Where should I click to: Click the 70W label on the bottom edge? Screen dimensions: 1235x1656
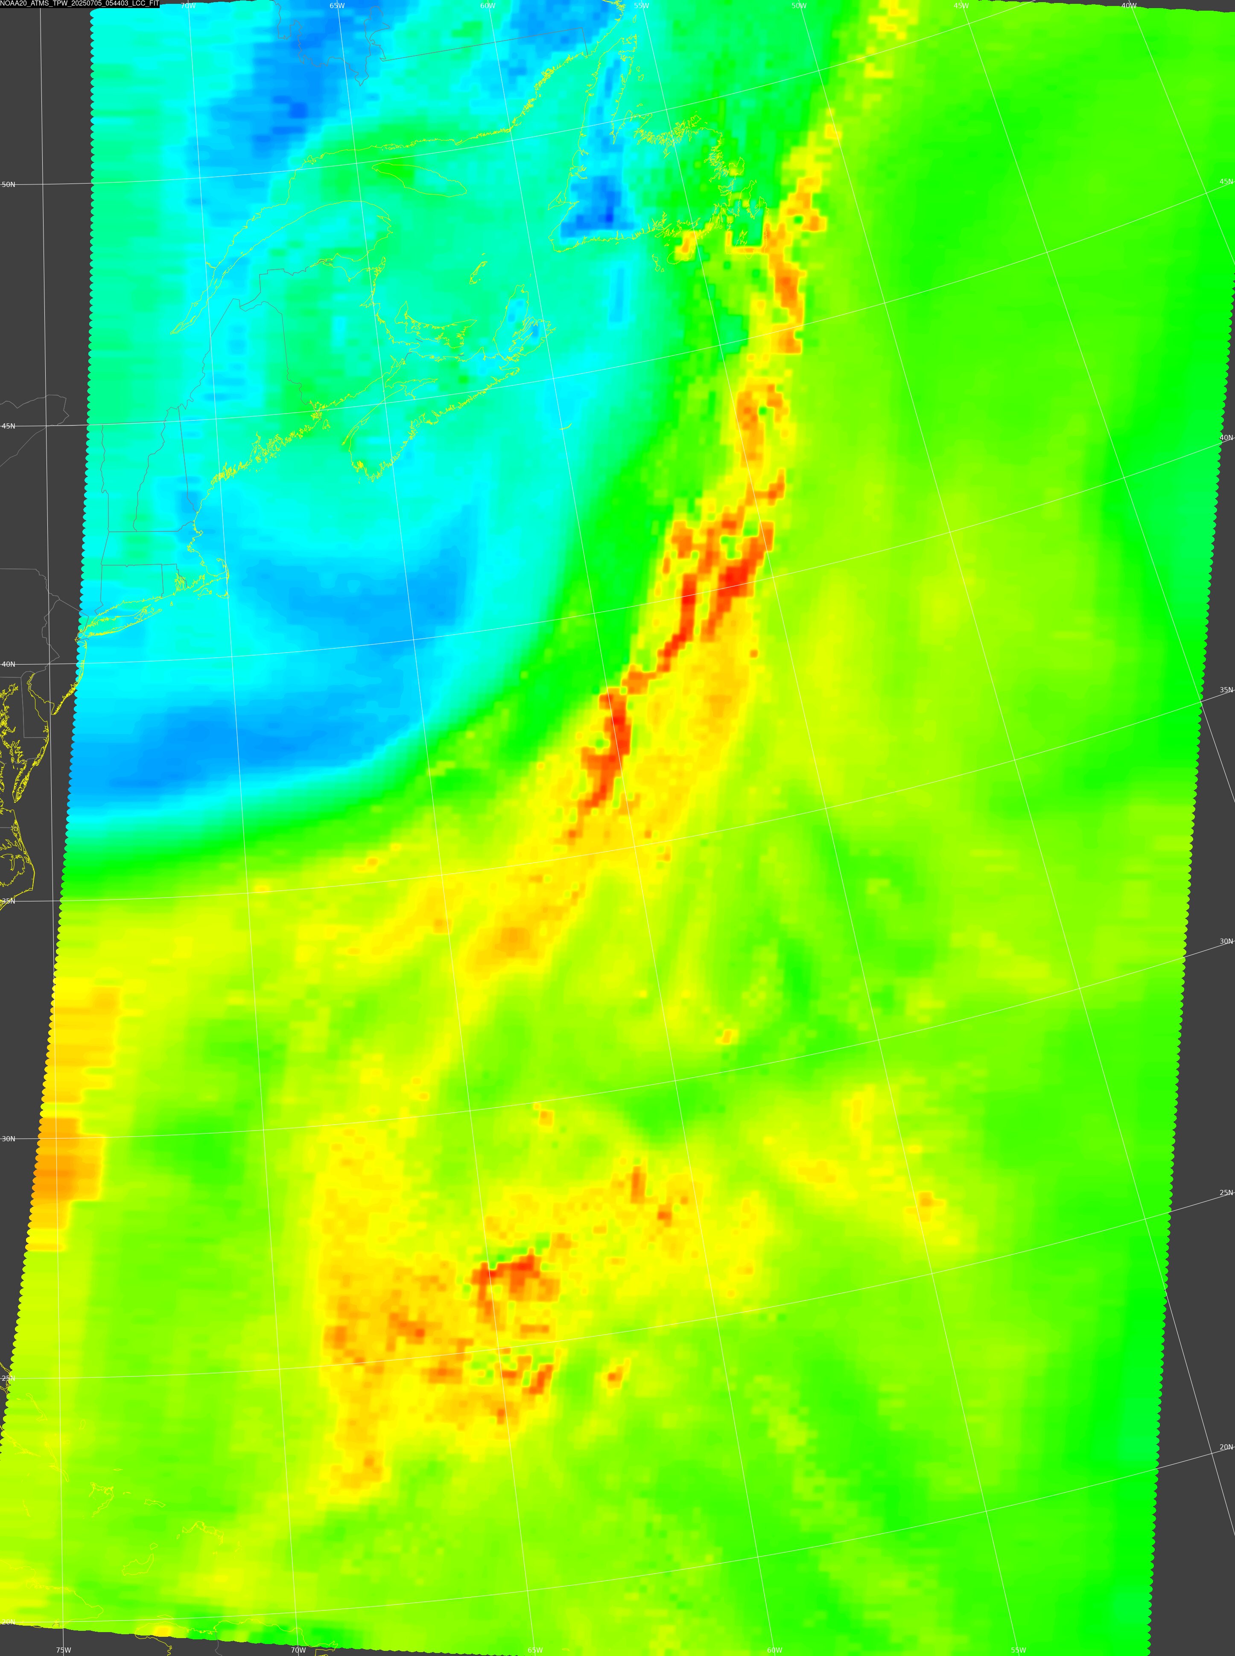pyautogui.click(x=298, y=1650)
